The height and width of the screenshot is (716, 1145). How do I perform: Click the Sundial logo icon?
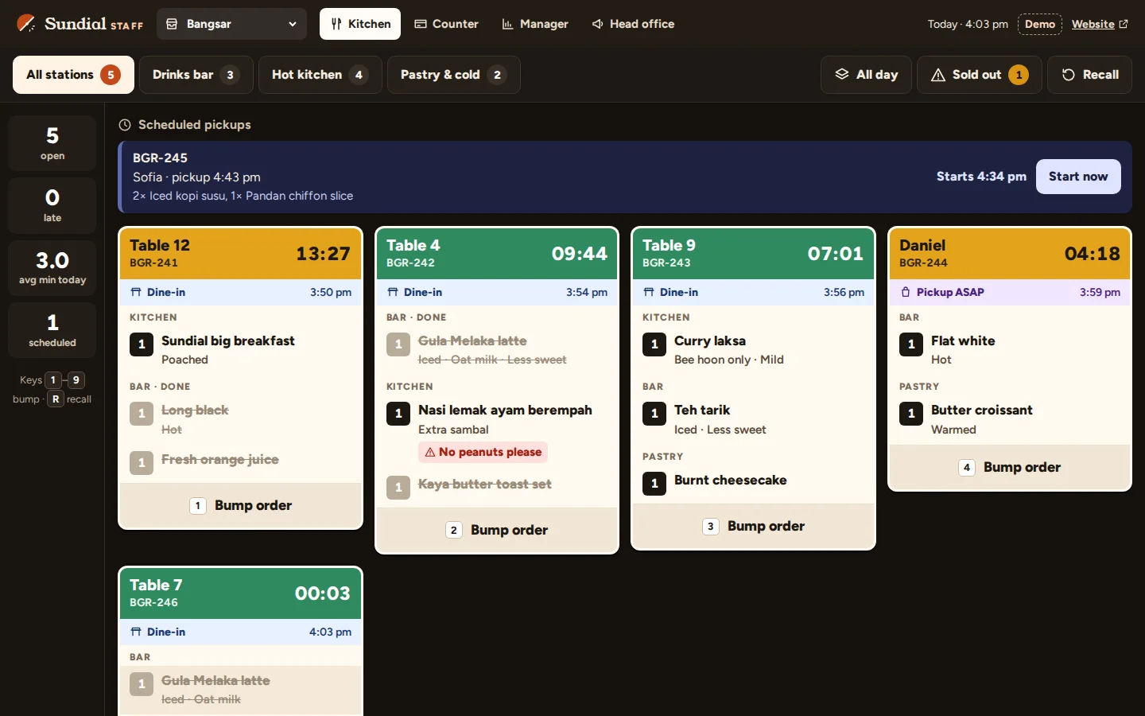[x=26, y=24]
